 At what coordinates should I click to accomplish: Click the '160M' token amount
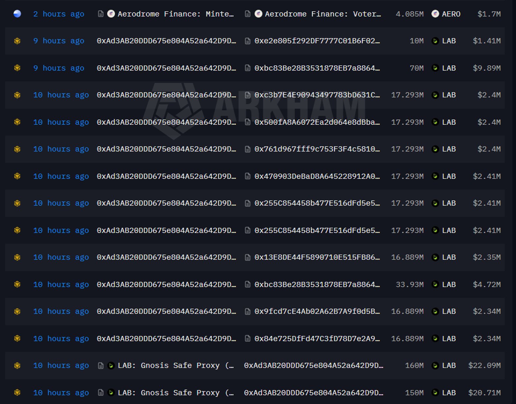(414, 365)
